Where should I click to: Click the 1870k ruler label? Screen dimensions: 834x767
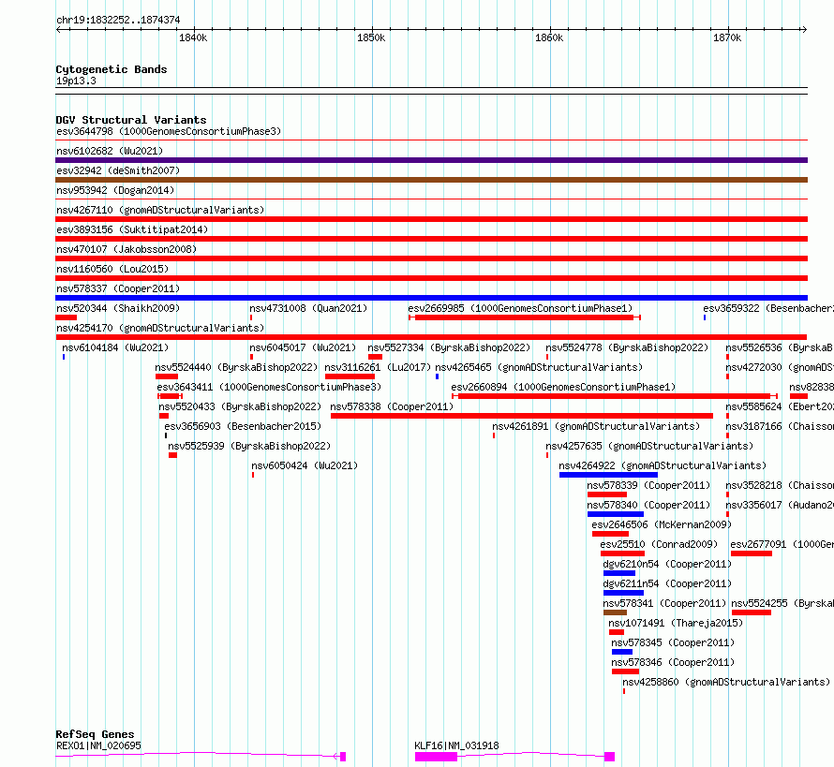[727, 37]
